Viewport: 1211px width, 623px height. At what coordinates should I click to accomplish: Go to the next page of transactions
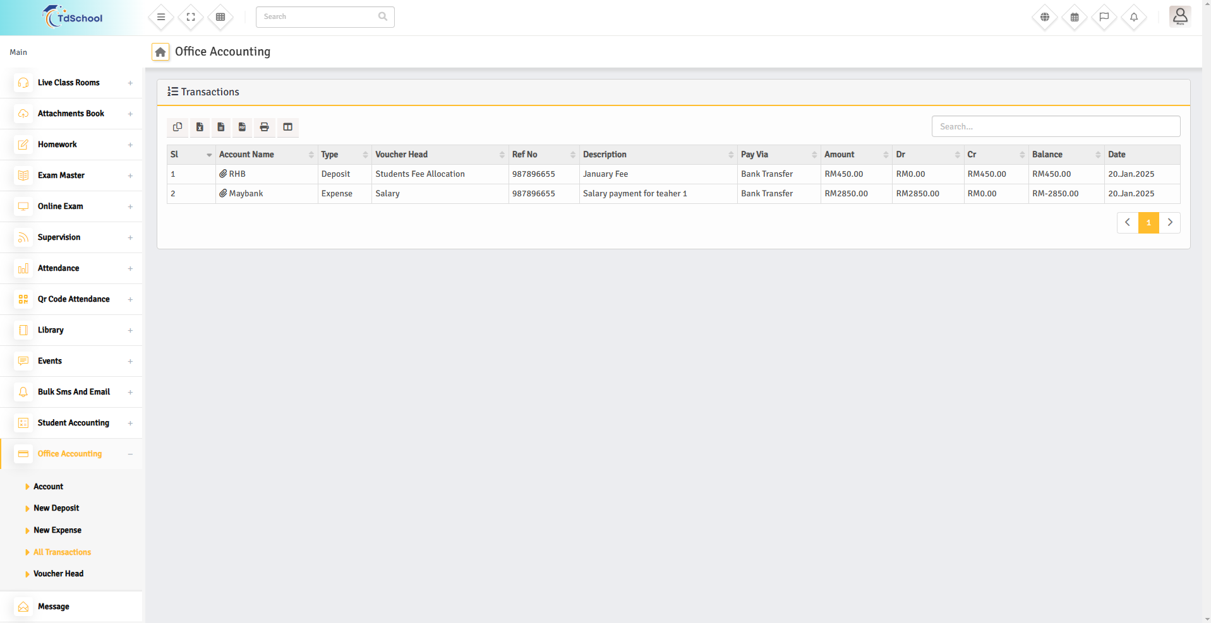1169,222
